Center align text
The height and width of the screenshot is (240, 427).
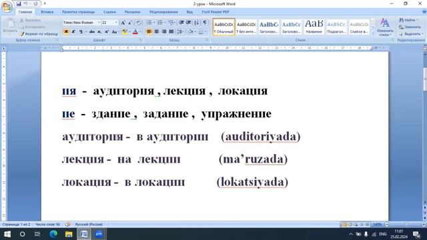click(x=157, y=32)
